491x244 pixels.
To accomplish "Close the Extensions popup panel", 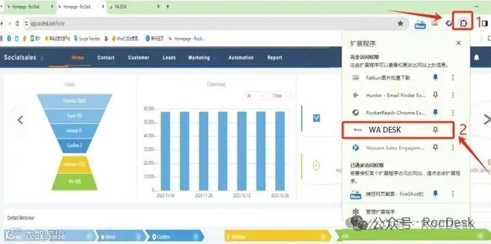I will (x=458, y=43).
